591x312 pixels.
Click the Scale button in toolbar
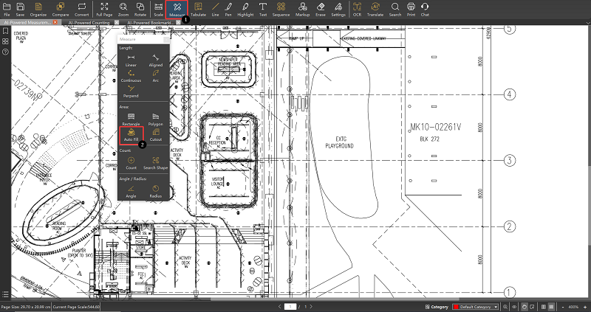[158, 9]
